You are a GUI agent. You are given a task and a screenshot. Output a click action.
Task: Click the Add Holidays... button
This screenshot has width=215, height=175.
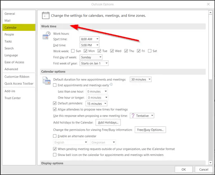tap(108, 122)
